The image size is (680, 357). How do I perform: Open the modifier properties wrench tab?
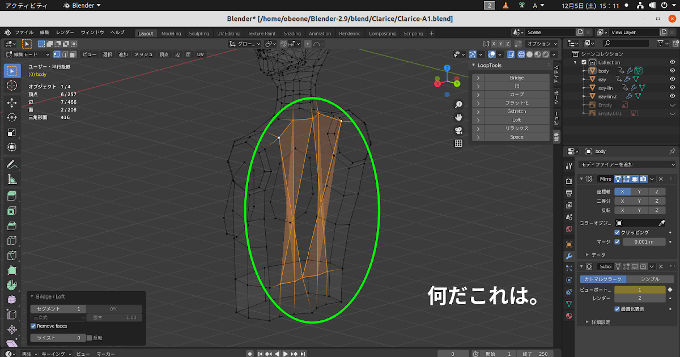tap(568, 256)
